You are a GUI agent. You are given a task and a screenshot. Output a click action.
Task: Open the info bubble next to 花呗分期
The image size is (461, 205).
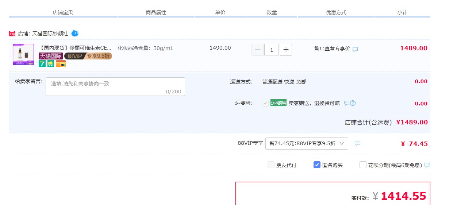tap(427, 165)
